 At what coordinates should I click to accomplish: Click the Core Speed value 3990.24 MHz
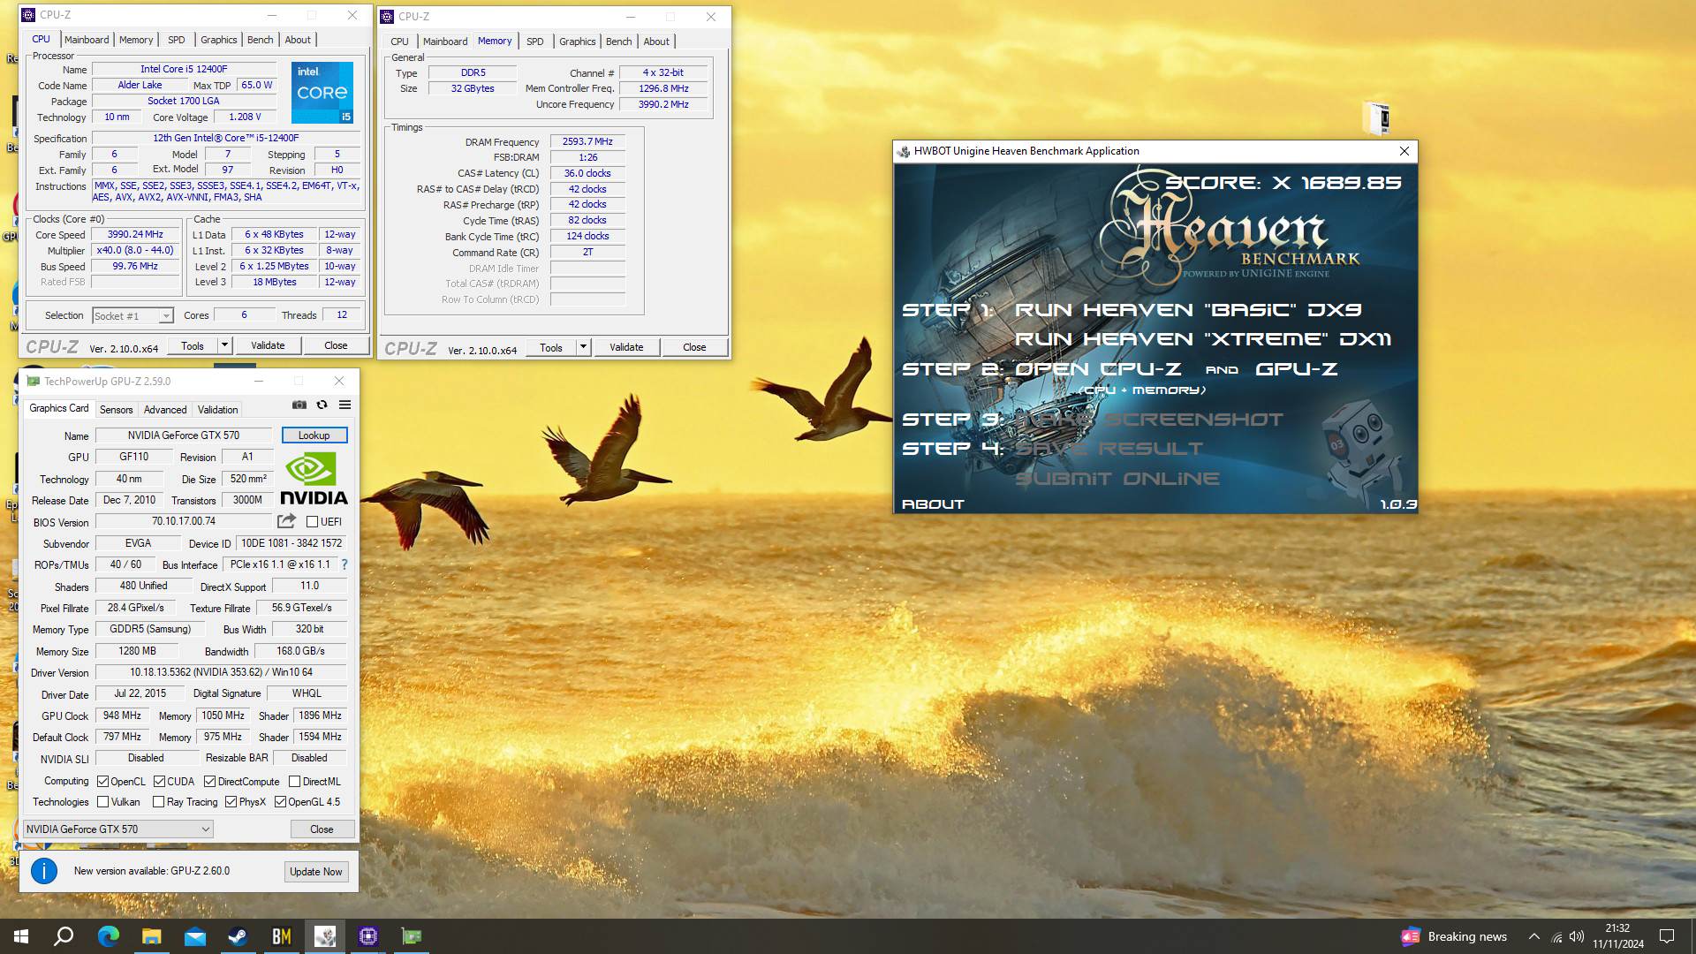point(135,235)
